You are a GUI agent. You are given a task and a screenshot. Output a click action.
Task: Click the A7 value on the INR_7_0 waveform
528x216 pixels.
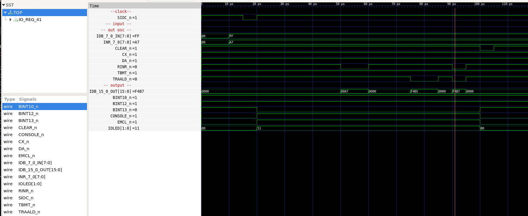[231, 42]
